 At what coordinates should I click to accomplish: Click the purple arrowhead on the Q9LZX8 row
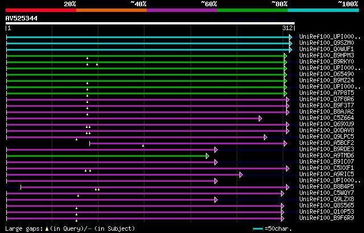click(216, 200)
